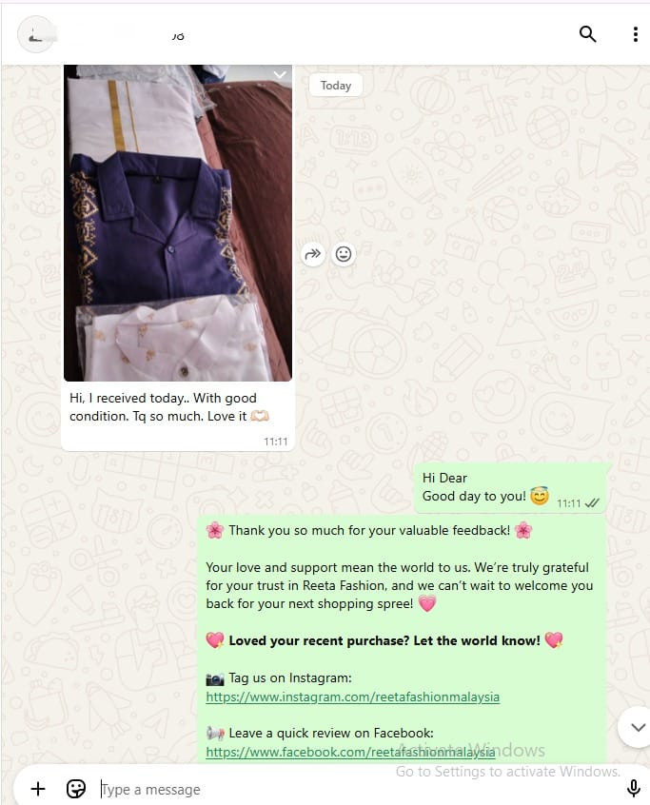
Task: React to the photo with emoji button
Action: (x=344, y=254)
